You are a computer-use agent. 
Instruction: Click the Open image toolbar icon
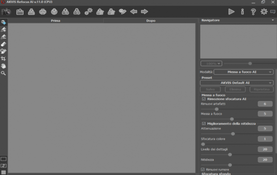click(20, 12)
